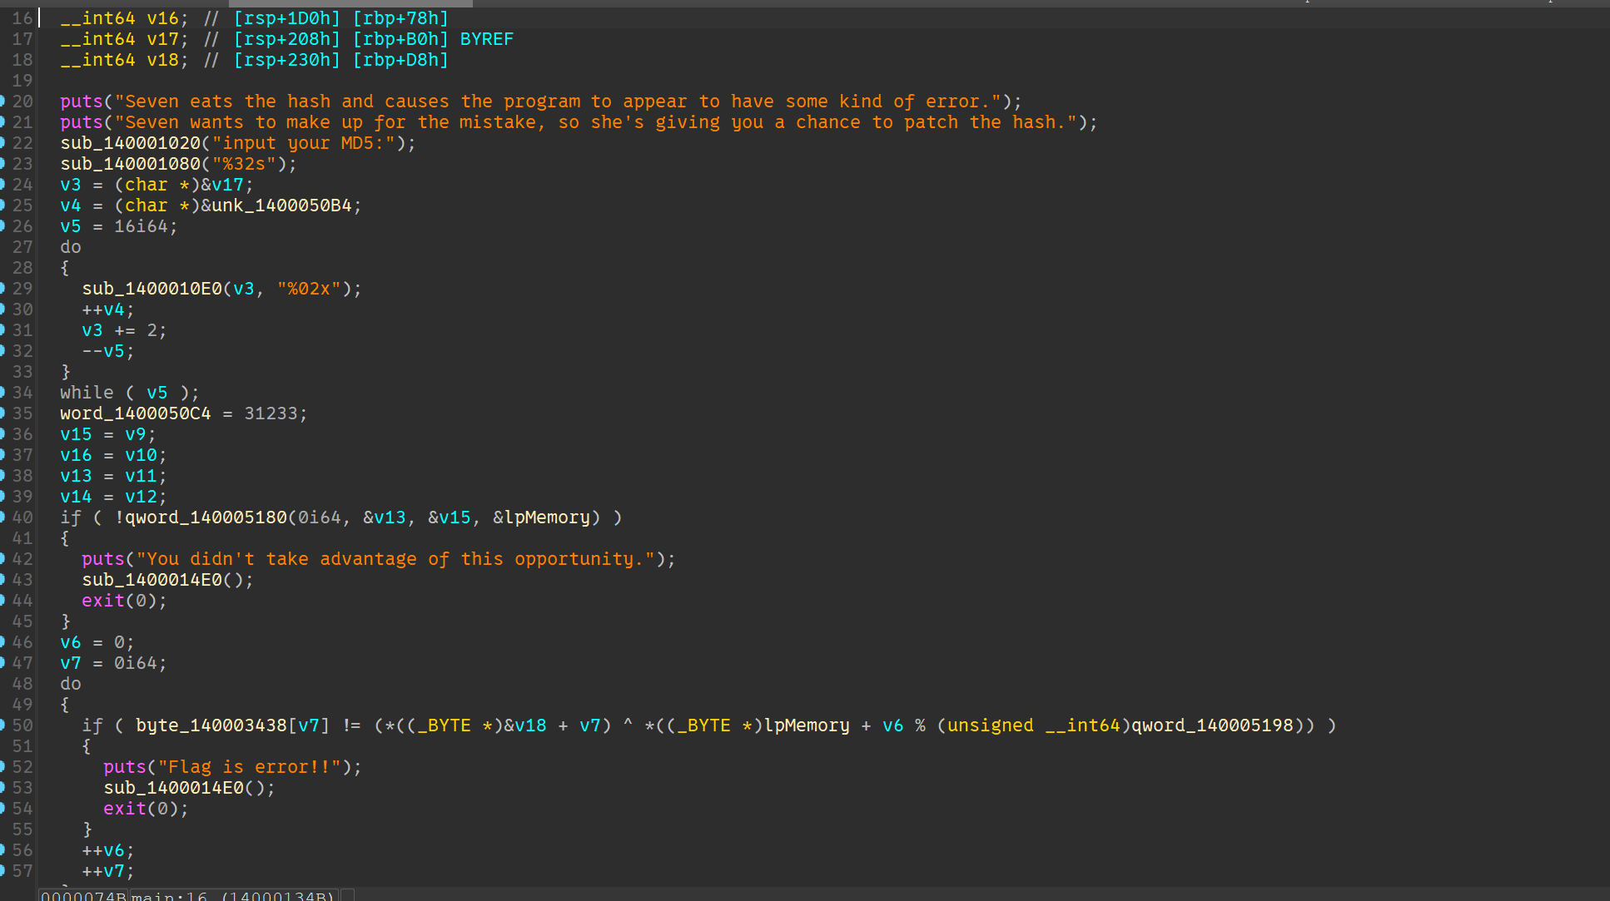This screenshot has height=901, width=1610.
Task: Click breakpoint marker beside line 35
Action: 2,413
